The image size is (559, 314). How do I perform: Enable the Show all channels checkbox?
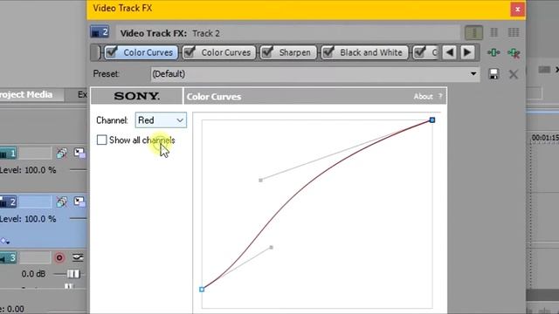[101, 140]
